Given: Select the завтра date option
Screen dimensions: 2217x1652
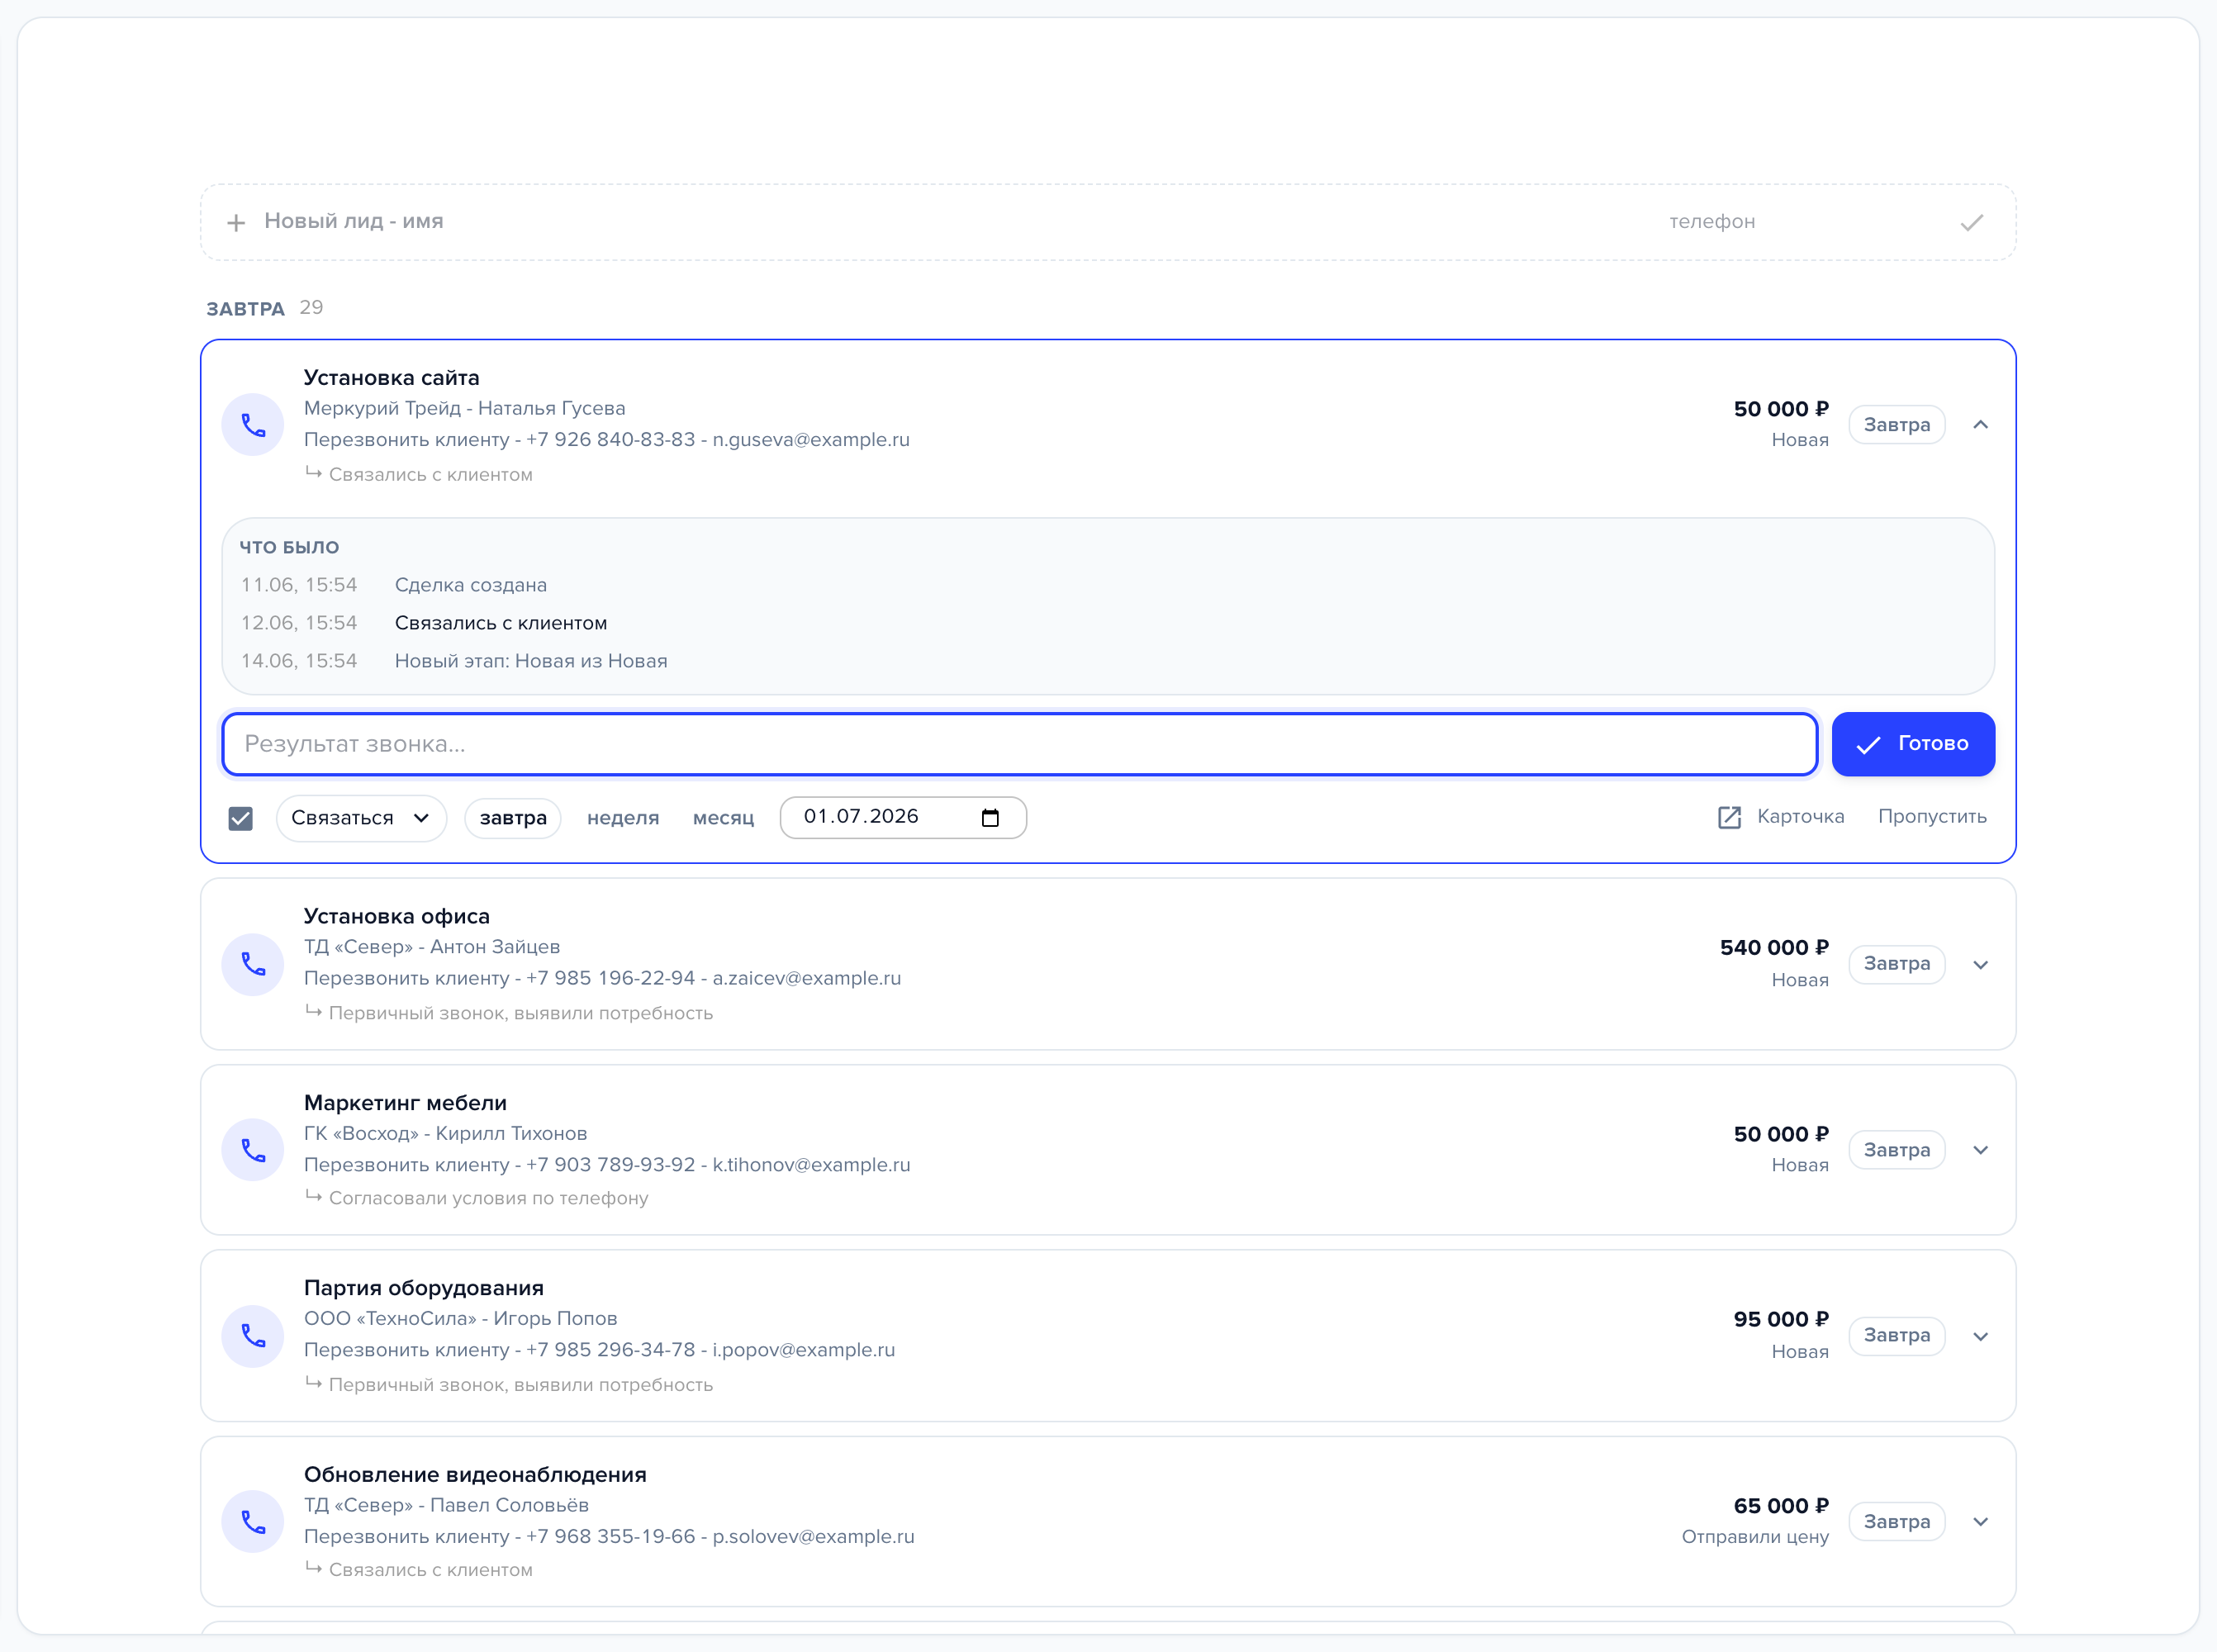Looking at the screenshot, I should pyautogui.click(x=513, y=818).
